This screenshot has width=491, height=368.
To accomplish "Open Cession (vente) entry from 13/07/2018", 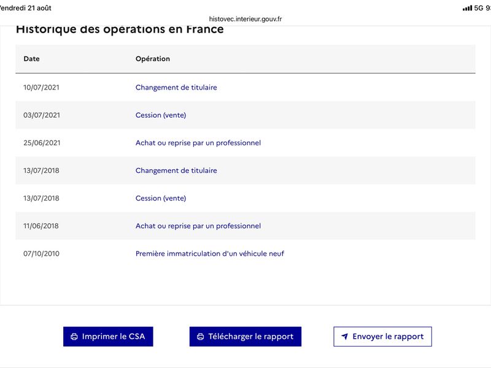I will pyautogui.click(x=161, y=198).
